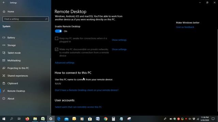Click the Dropbox tray icon

pos(194,119)
